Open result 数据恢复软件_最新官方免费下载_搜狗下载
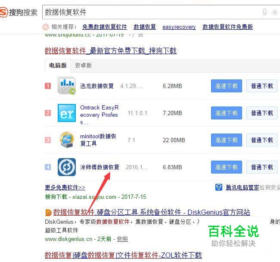Screen dimensions: 280x262 [x=111, y=51]
